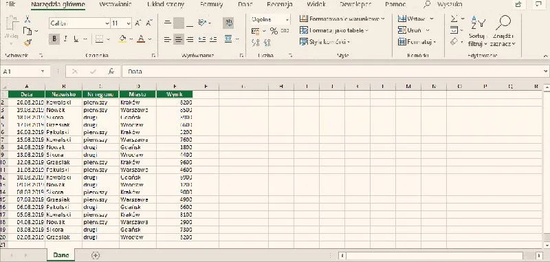
Task: Click the Clear eraser icon
Action: coord(454,42)
